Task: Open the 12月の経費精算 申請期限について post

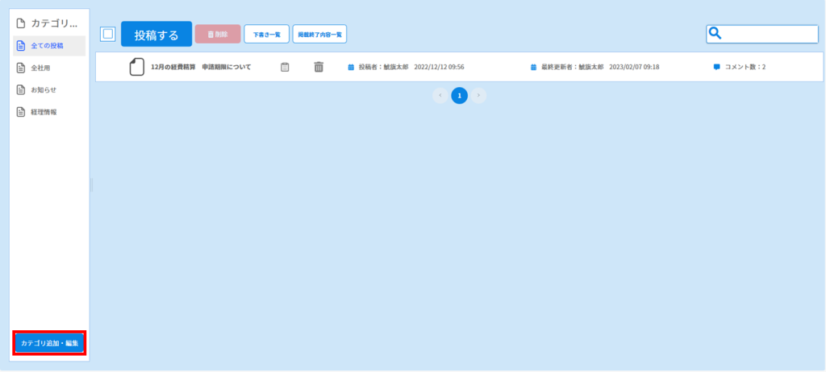Action: [x=201, y=68]
